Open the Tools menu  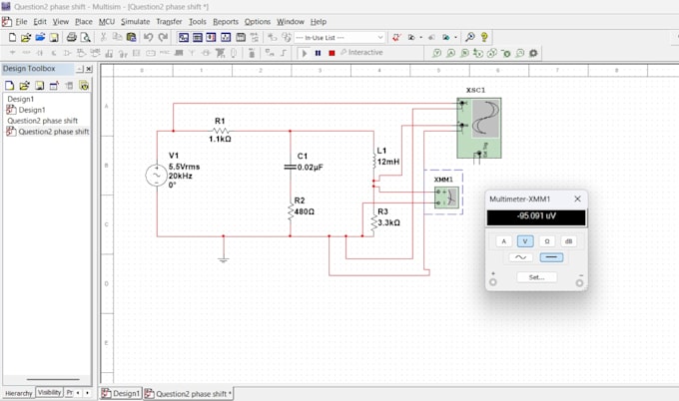pos(198,22)
